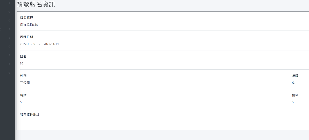Viewport: 309px width, 140px height.
Task: Click the course name value 課程名稱666
Action: (29, 25)
